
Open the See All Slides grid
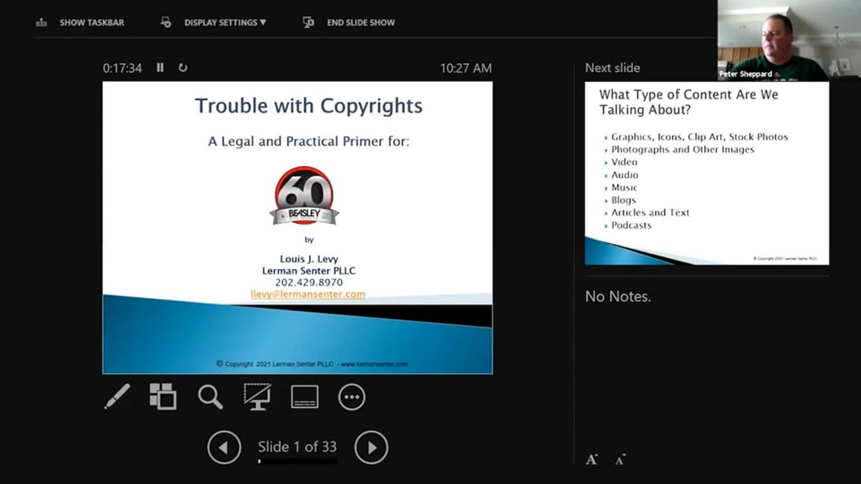click(x=163, y=397)
